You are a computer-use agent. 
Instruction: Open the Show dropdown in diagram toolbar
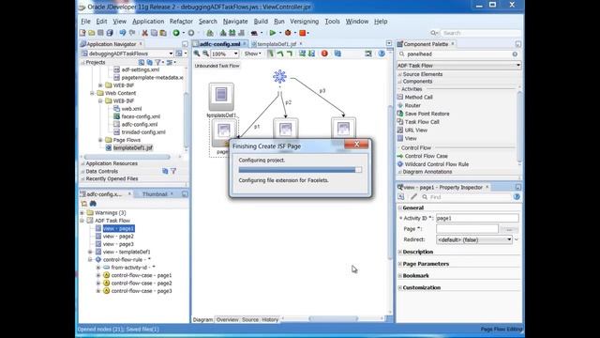click(253, 54)
